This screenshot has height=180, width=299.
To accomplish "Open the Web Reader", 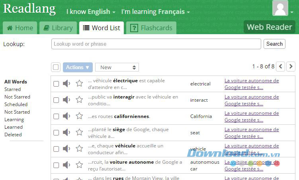I will click(269, 27).
